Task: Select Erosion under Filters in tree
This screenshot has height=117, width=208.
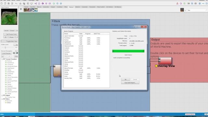Action: coord(9,101)
